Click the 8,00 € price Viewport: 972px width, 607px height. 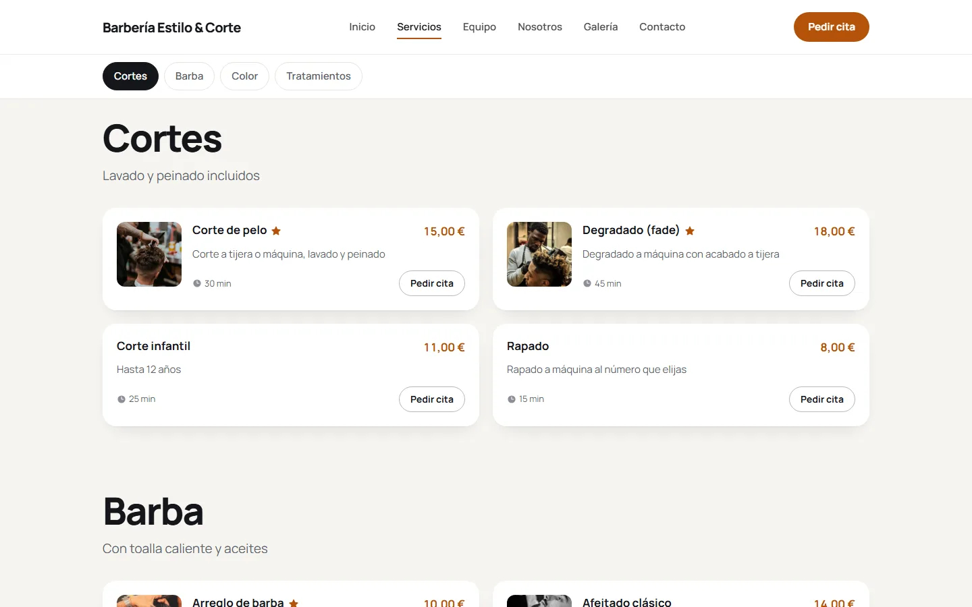tap(838, 347)
